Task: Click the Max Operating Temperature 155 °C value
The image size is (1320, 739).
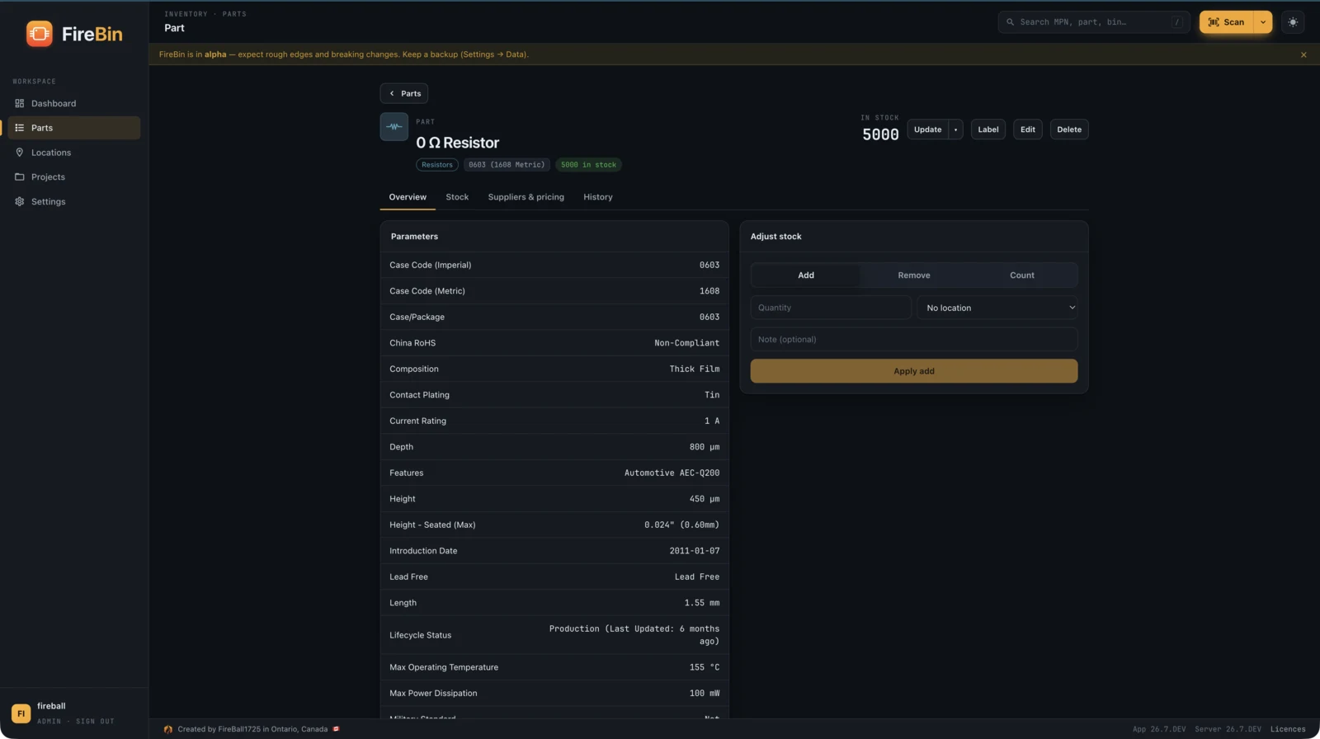Action: (705, 667)
